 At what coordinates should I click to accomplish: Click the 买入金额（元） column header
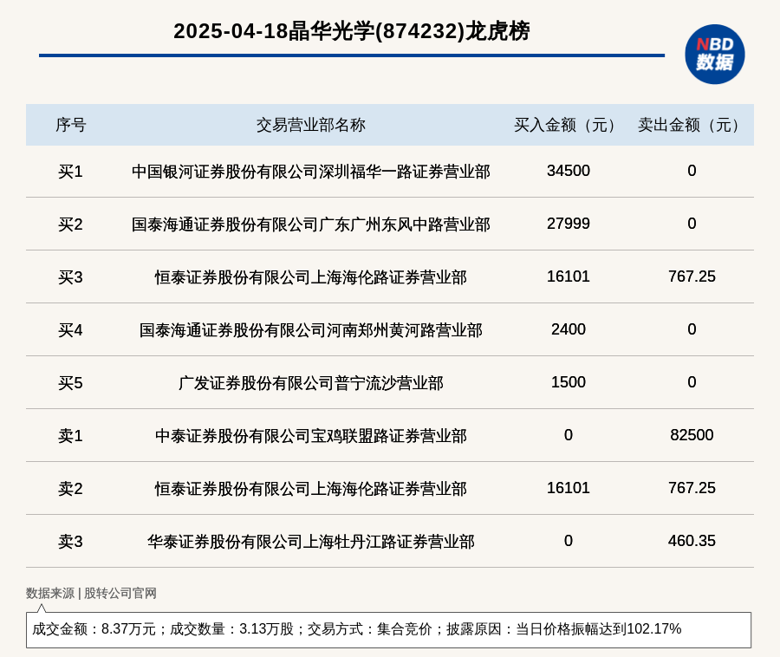568,125
